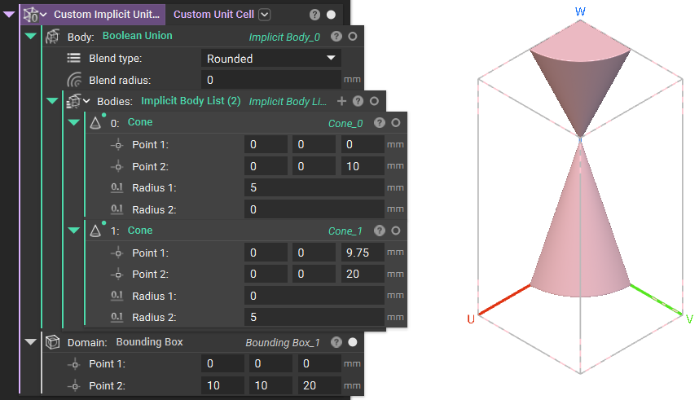Open the Bounding Box block link
699x400 pixels.
149,341
